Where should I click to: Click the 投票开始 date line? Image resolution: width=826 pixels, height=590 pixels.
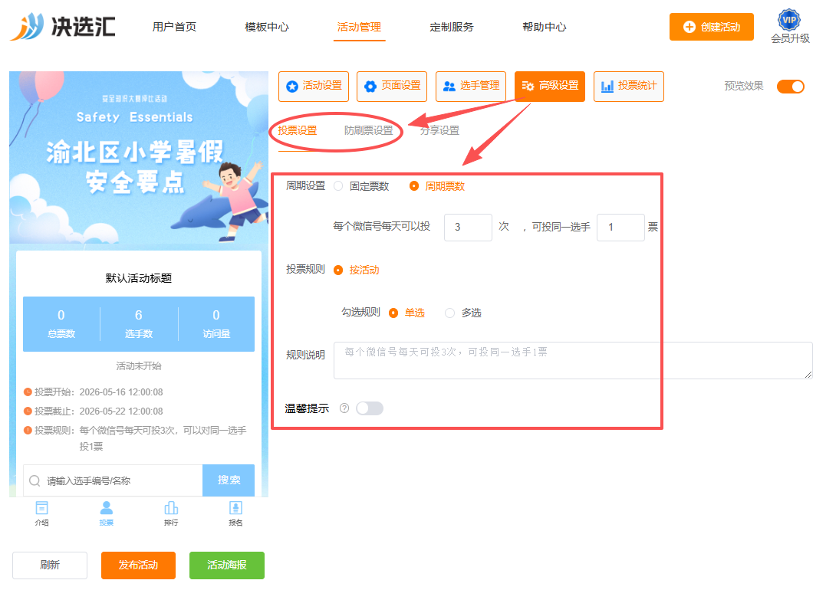pos(94,392)
